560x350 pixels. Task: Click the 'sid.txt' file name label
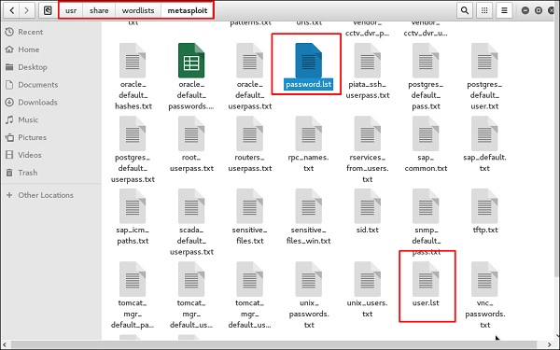click(x=367, y=230)
